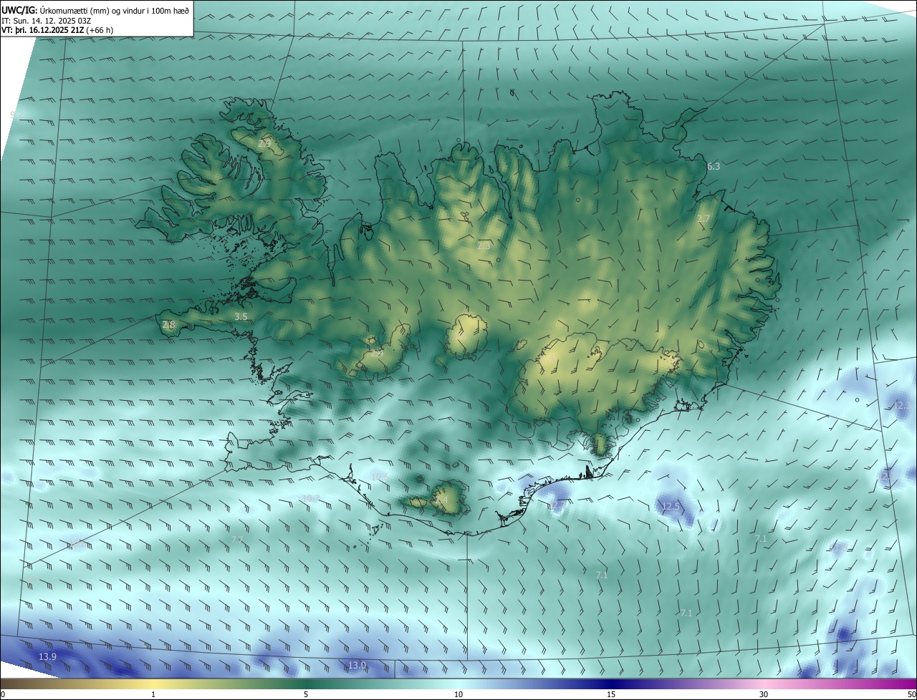The width and height of the screenshot is (917, 700).
Task: Click the 2.3 value in North Iceland
Action: coord(484,246)
